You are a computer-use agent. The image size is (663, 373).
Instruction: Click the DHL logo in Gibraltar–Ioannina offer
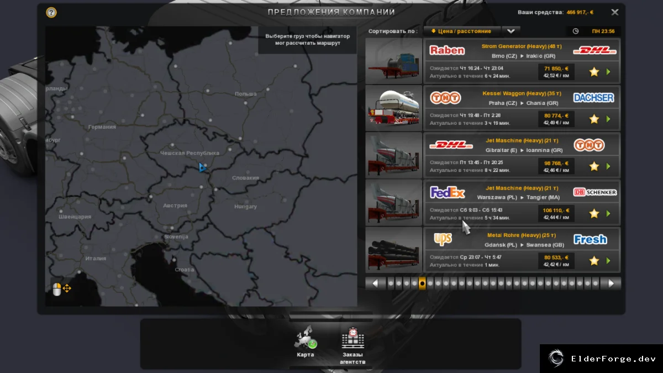tap(451, 145)
